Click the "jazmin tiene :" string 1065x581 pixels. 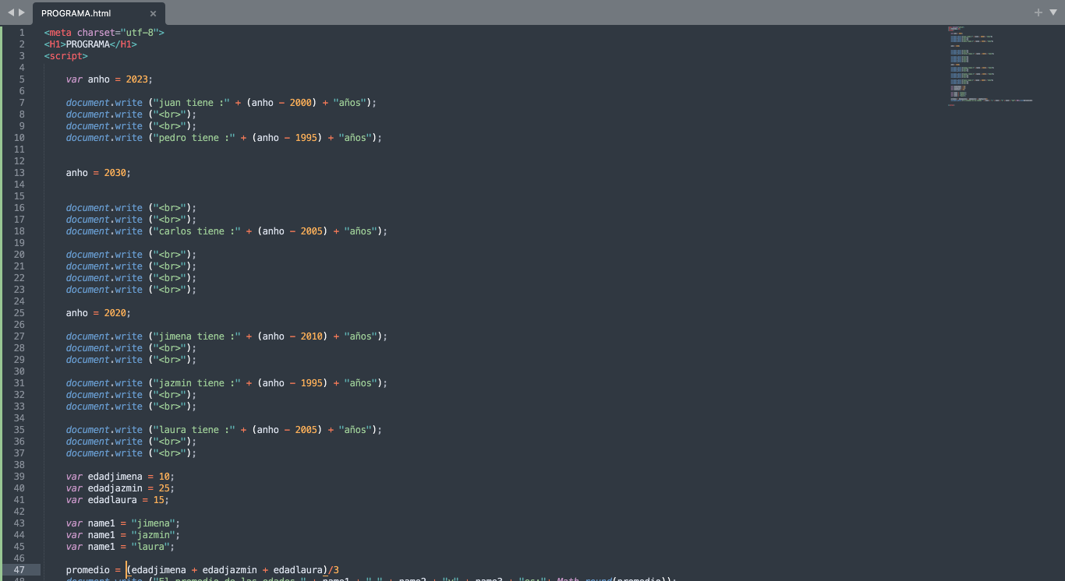(x=197, y=383)
